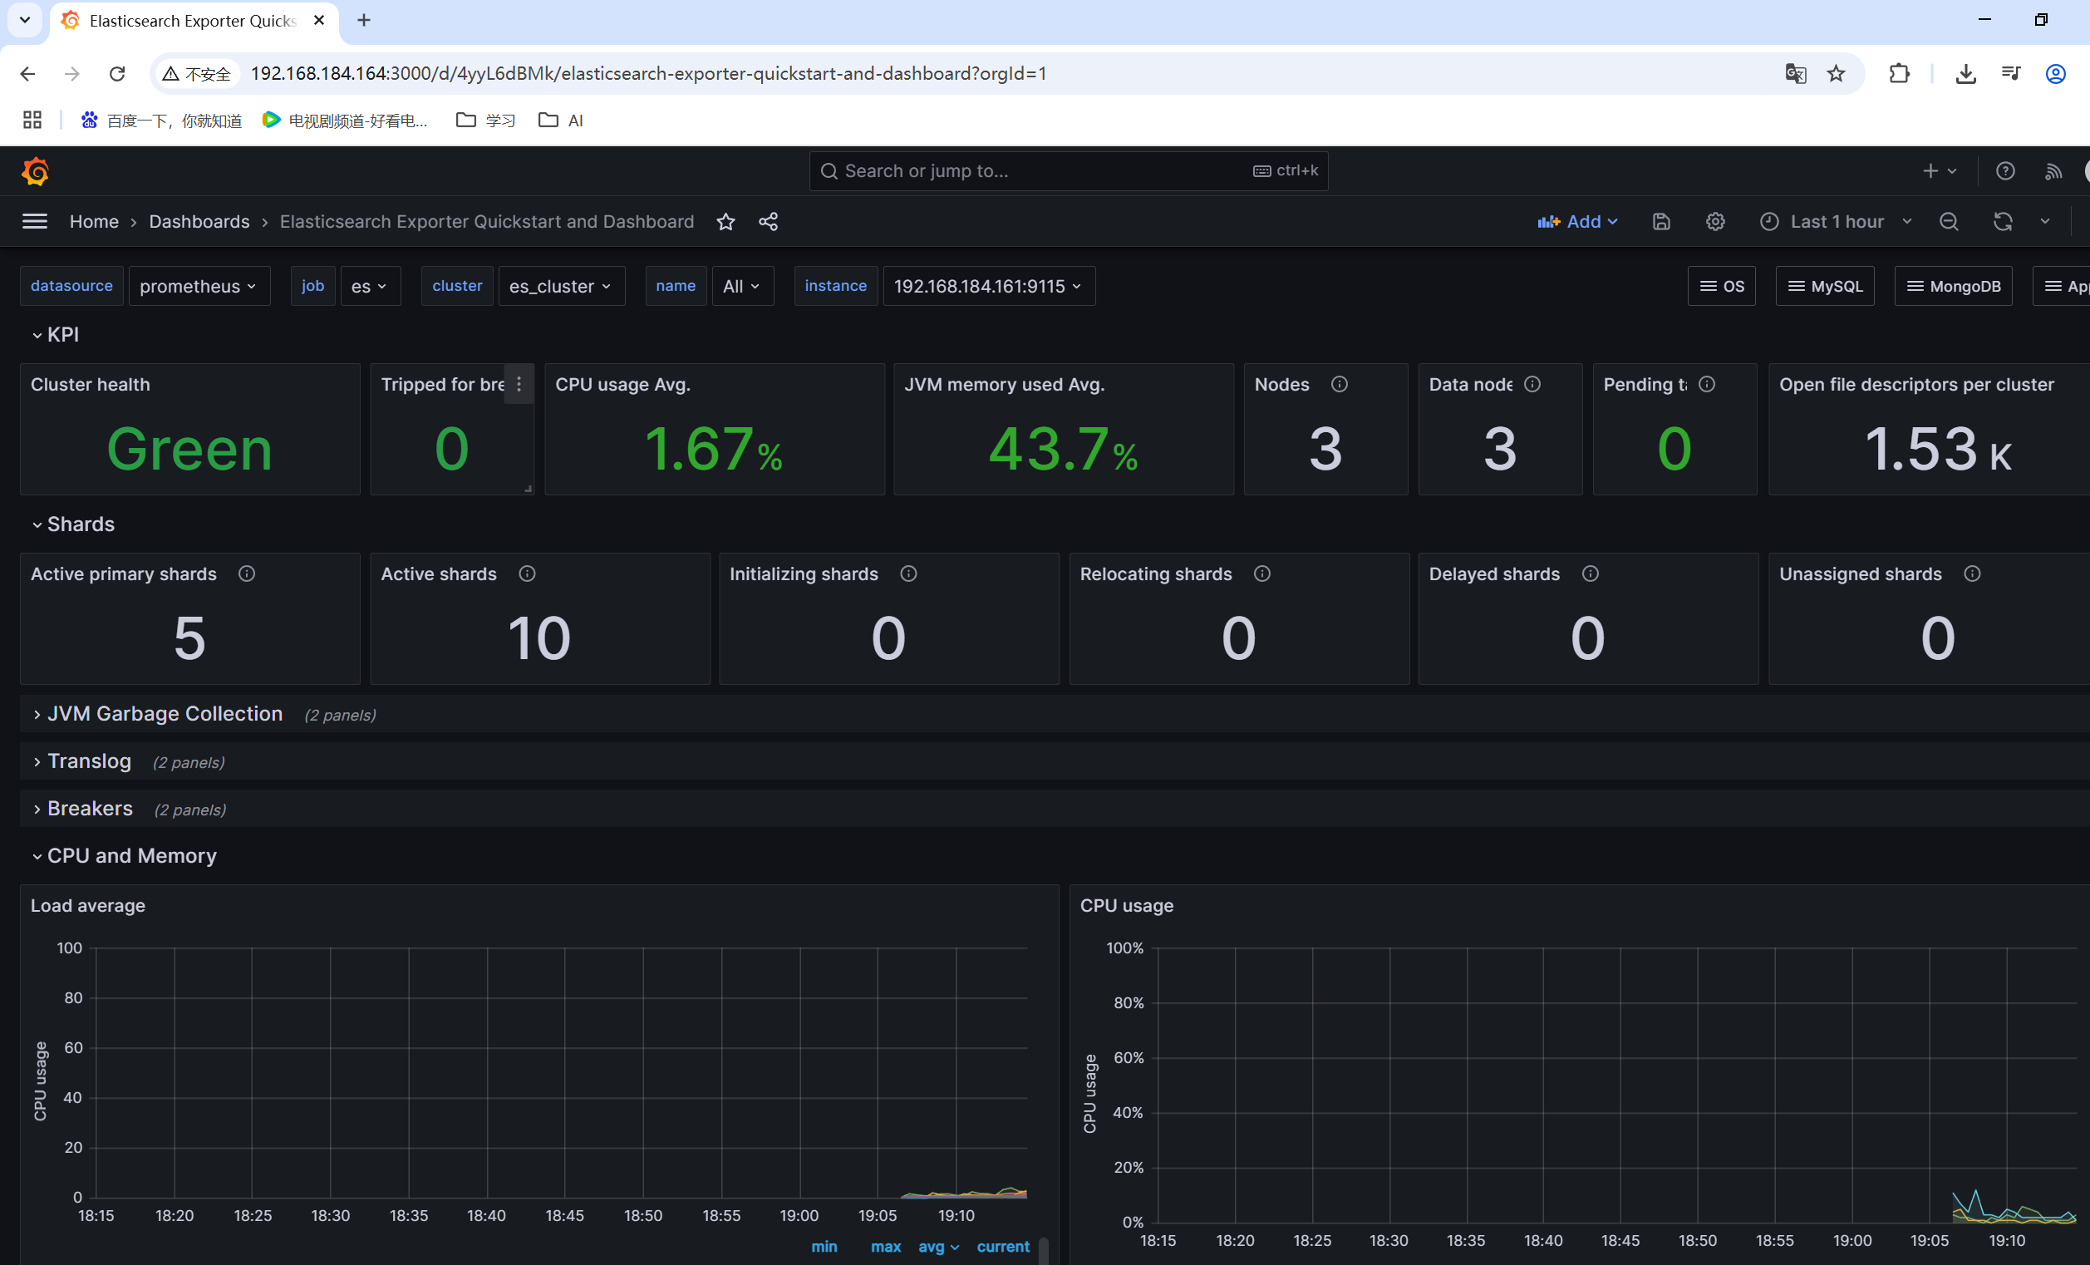Go to Home breadcrumb
Image resolution: width=2090 pixels, height=1265 pixels.
[94, 221]
